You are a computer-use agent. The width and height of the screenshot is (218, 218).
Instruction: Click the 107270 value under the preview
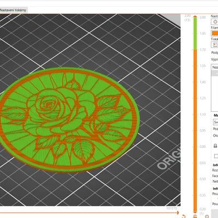172,208
